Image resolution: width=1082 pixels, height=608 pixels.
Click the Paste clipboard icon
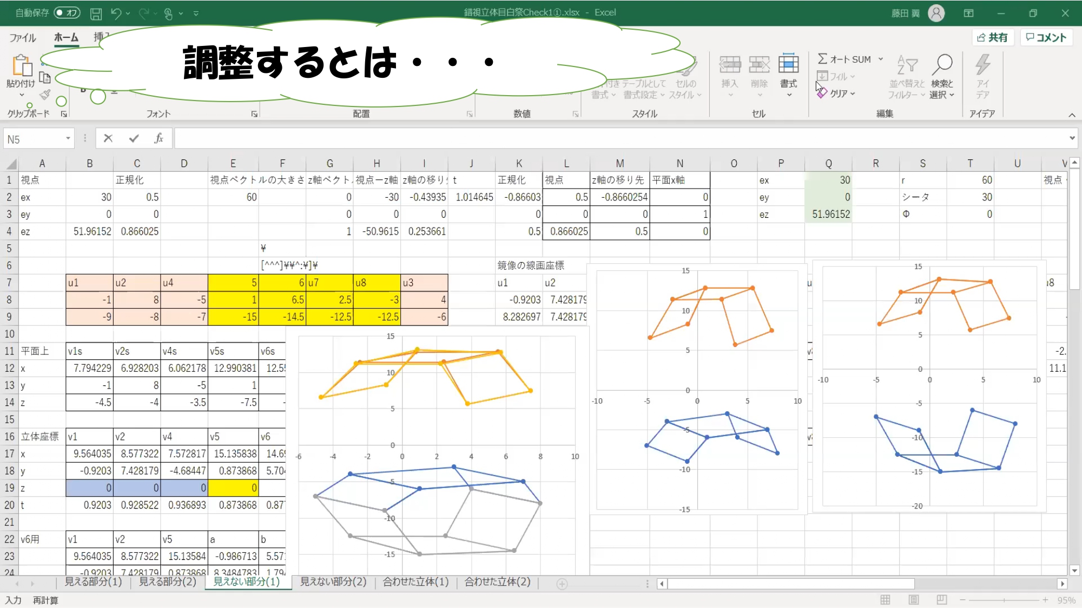click(22, 66)
